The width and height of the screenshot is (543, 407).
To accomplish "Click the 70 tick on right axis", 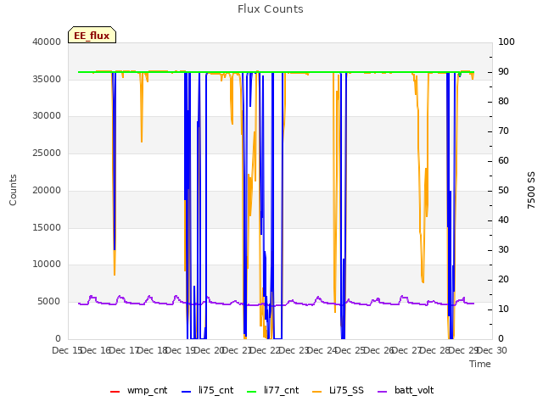I will pos(503,131).
